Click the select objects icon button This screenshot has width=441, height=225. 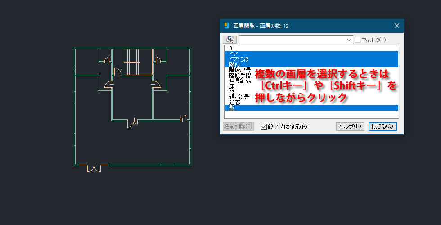229,40
